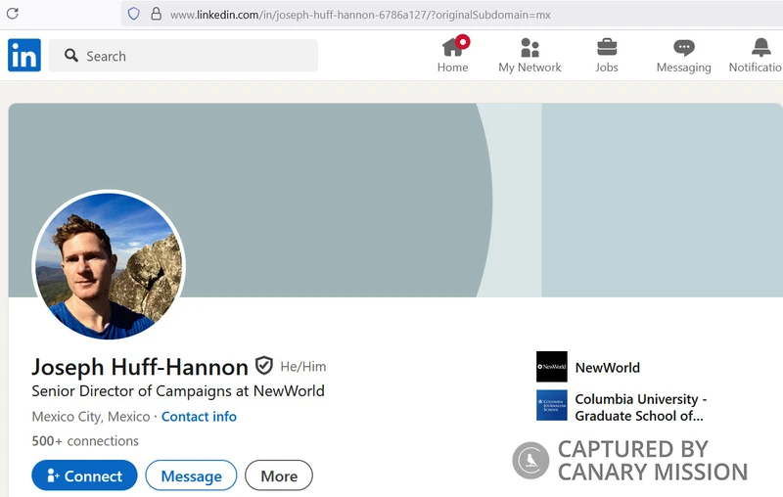The width and height of the screenshot is (783, 497).
Task: Open the Notifications bell nav item
Action: (x=755, y=55)
